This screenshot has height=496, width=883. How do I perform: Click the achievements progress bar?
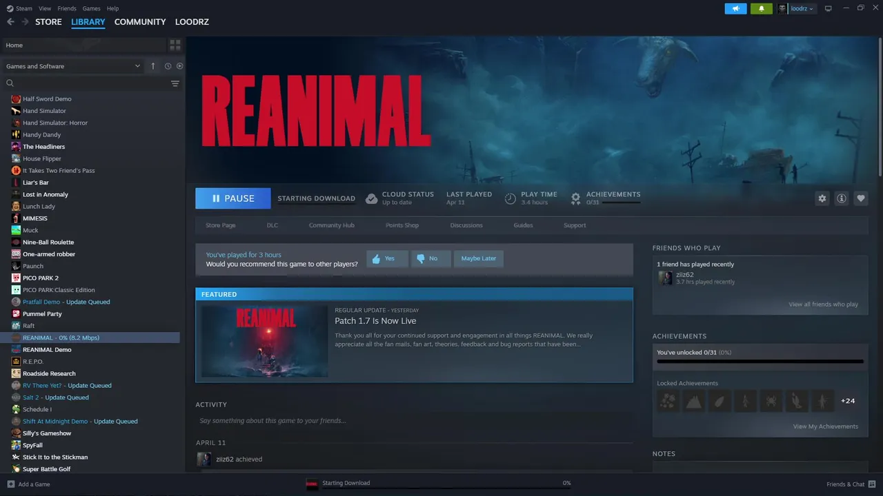tap(760, 361)
